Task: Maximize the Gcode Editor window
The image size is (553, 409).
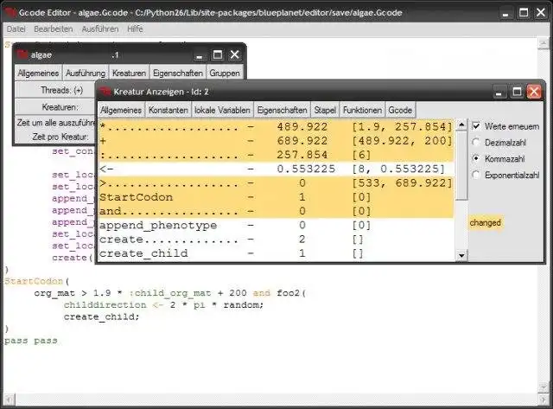Action: tap(524, 13)
